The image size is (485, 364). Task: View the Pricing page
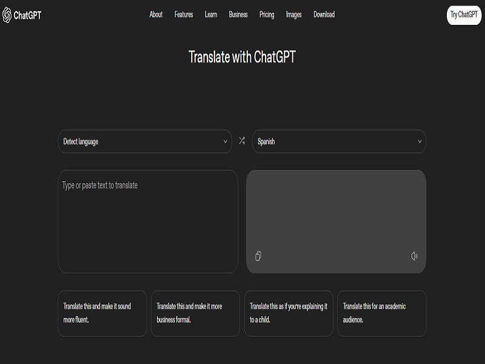(267, 14)
